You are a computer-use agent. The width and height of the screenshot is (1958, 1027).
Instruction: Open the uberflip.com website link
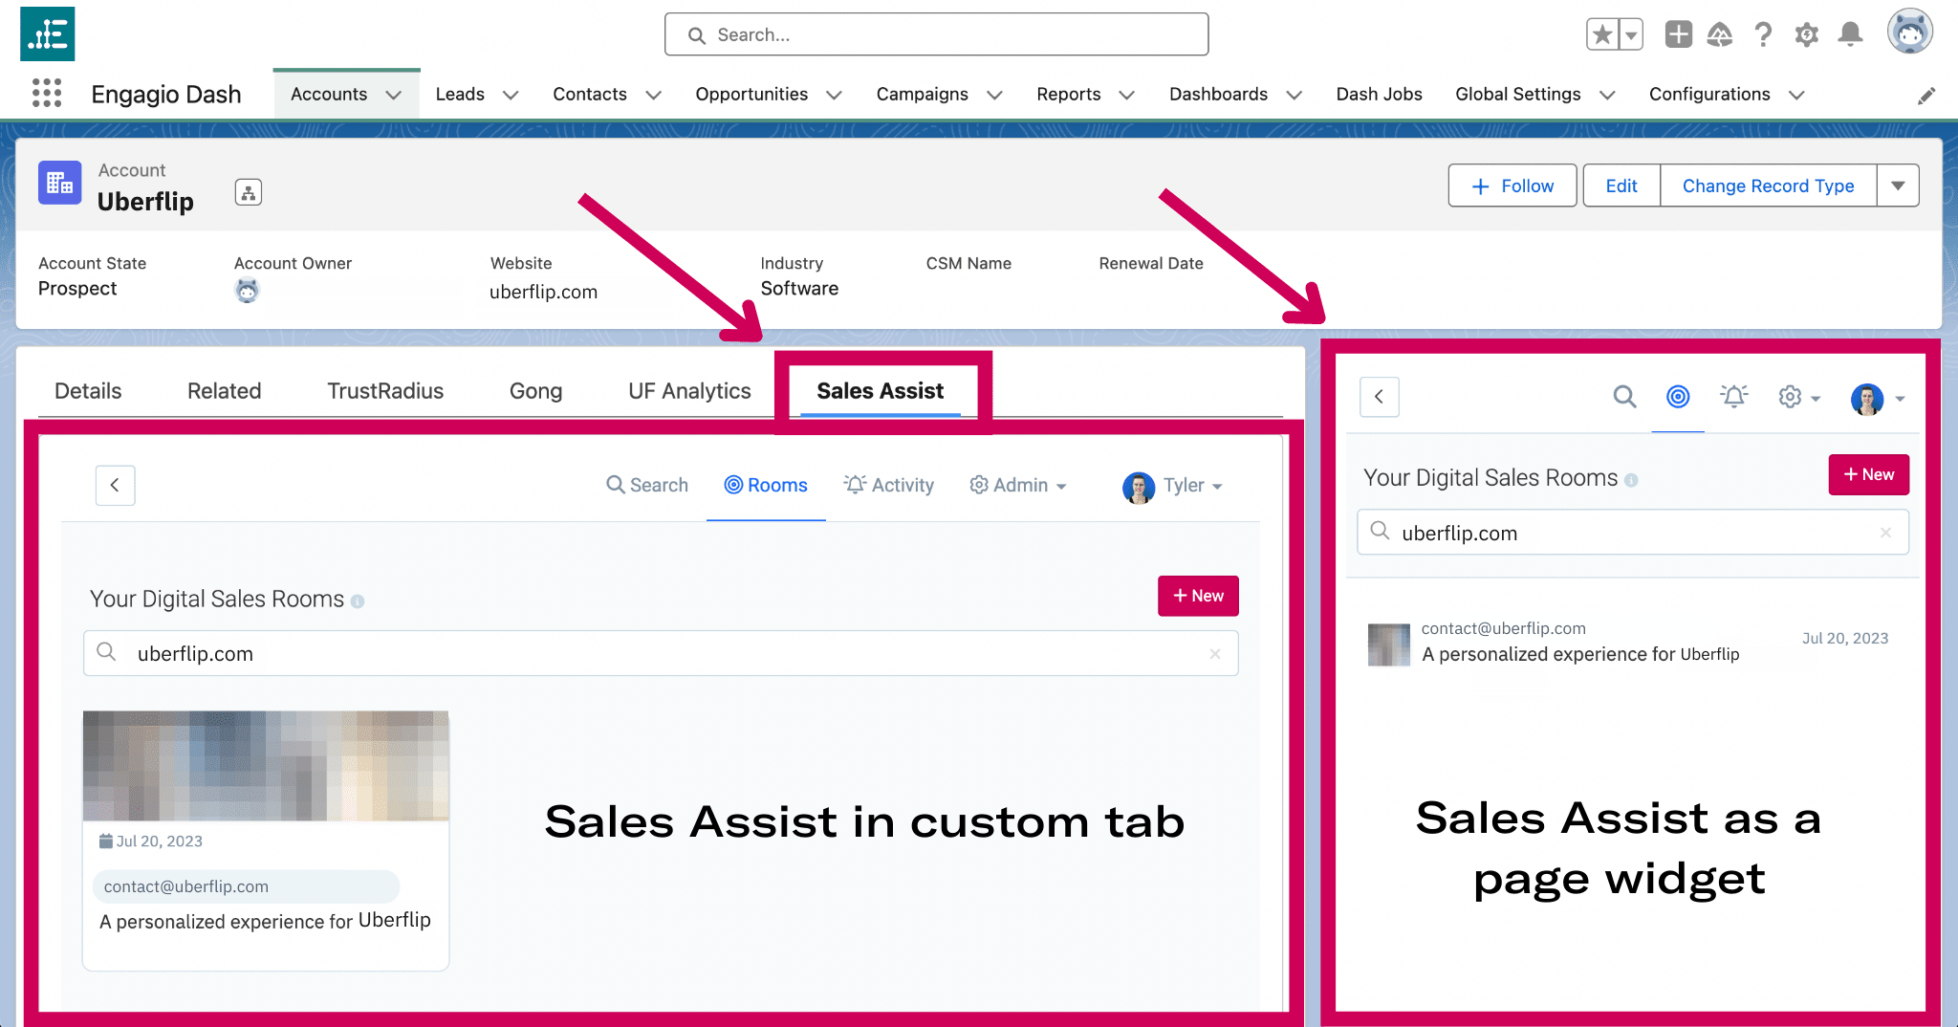tap(543, 292)
